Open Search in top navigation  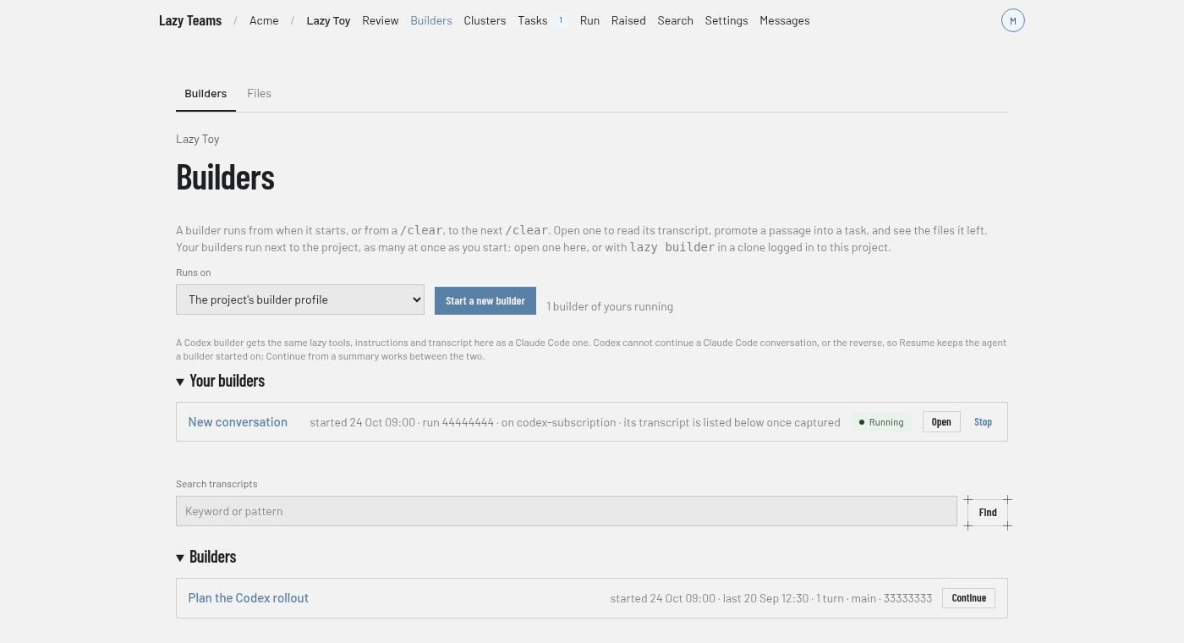(675, 20)
